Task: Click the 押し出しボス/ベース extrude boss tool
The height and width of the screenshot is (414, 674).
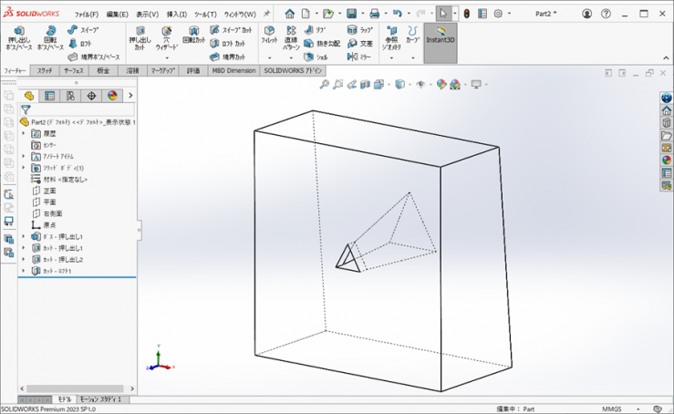Action: tap(18, 38)
